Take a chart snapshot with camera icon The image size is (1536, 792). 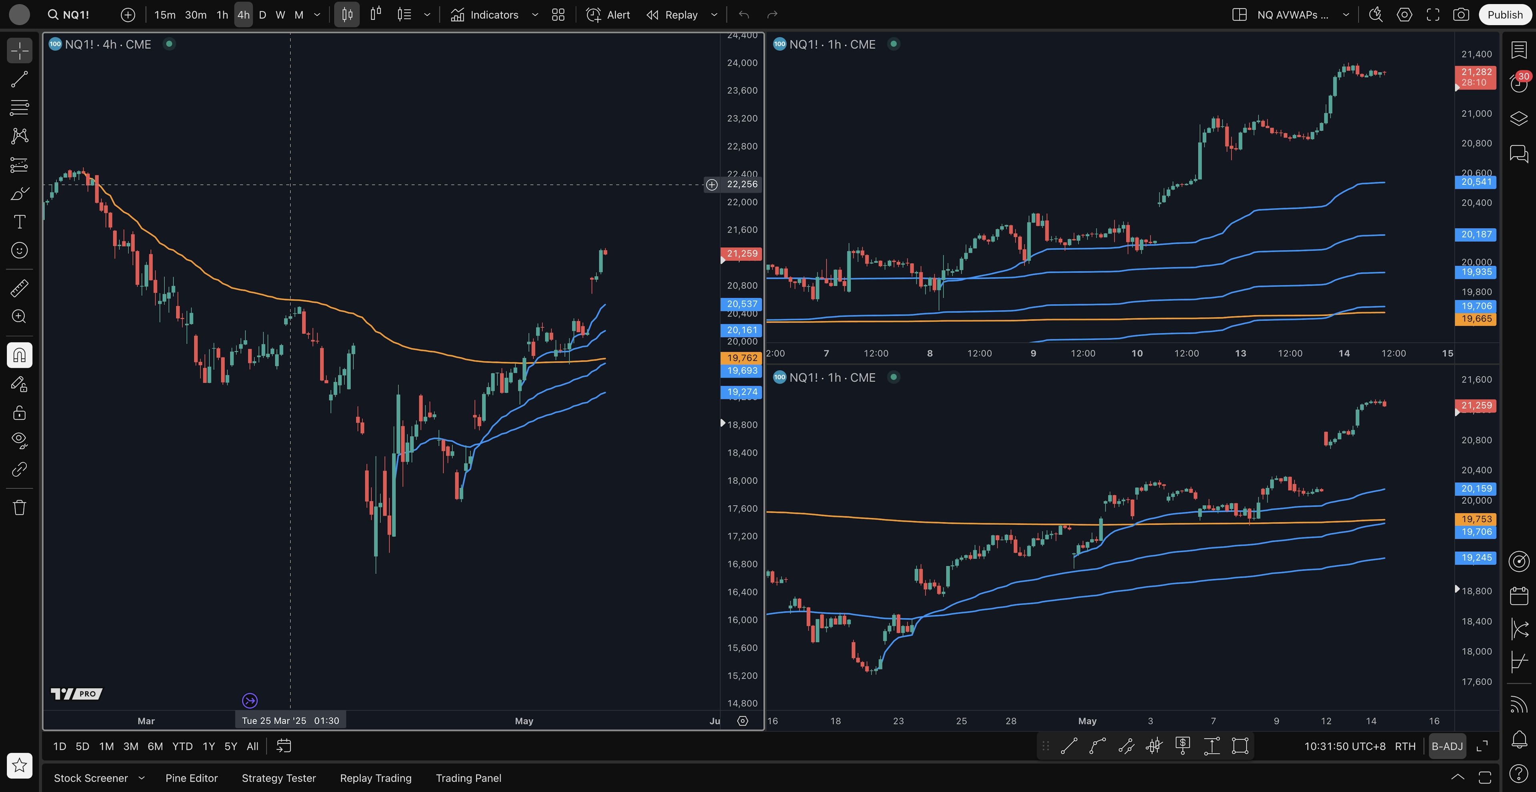1461,15
